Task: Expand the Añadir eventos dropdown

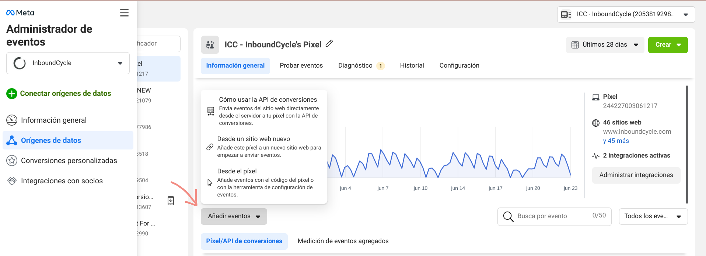Action: [x=234, y=216]
